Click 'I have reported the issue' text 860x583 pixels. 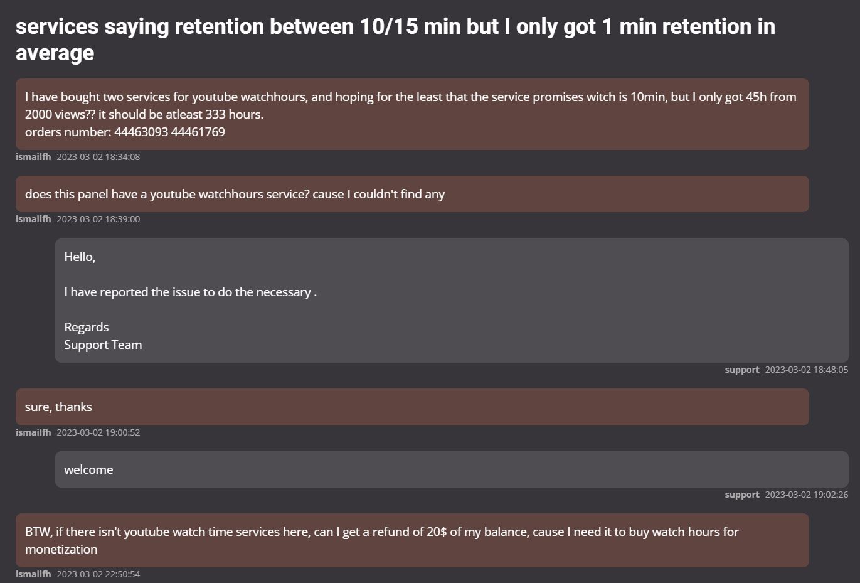pyautogui.click(x=190, y=292)
